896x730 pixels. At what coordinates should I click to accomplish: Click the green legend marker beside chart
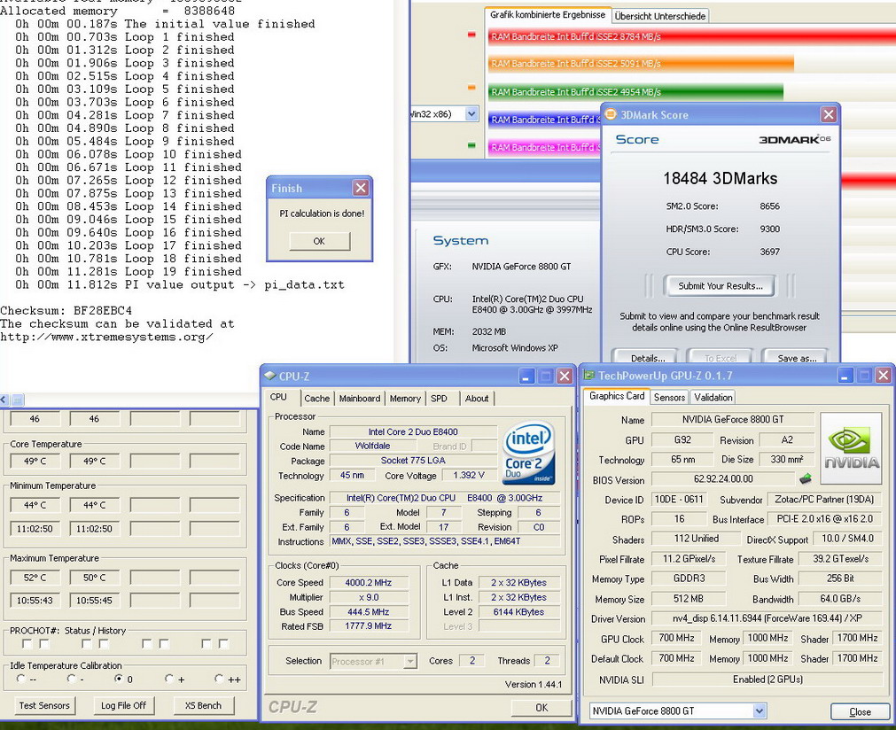point(471,145)
